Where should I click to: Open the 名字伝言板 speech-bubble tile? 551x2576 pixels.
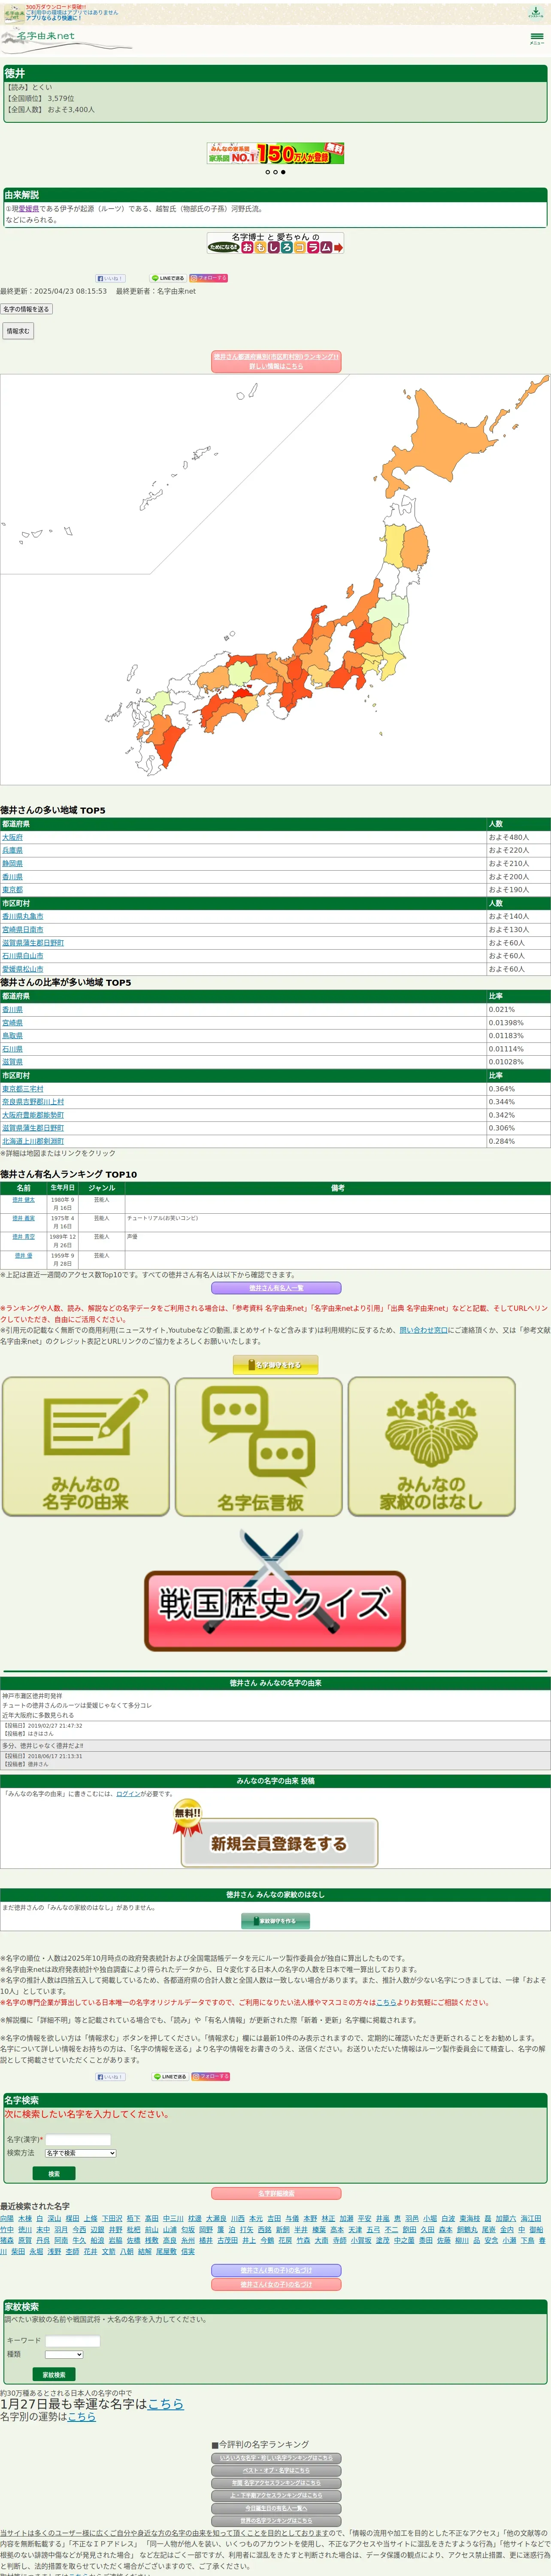[259, 1446]
